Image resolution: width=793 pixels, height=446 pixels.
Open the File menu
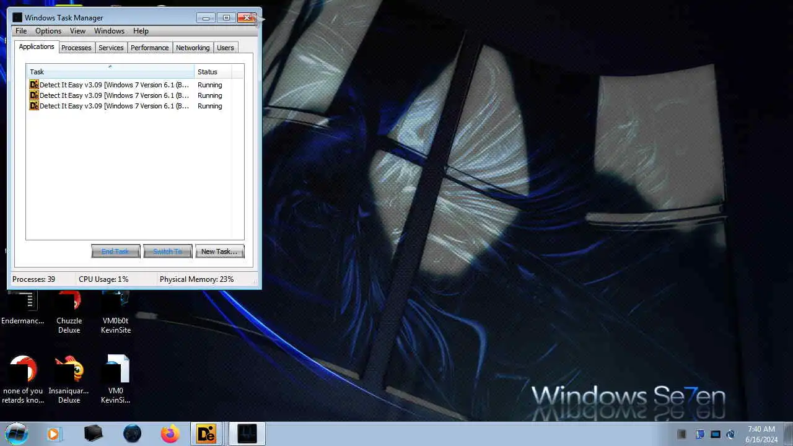tap(21, 31)
